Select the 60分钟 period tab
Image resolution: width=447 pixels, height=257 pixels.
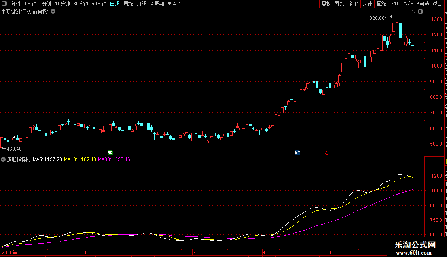coord(98,4)
